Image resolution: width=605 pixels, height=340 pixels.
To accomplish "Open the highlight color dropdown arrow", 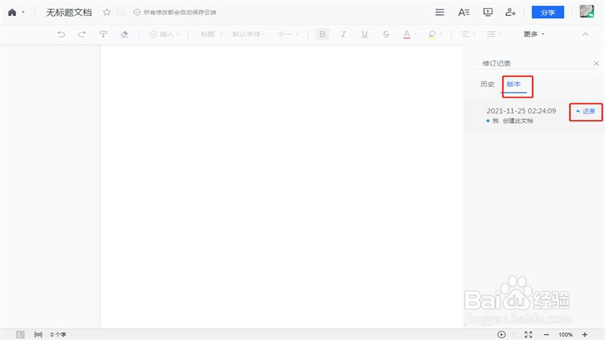I will point(441,34).
